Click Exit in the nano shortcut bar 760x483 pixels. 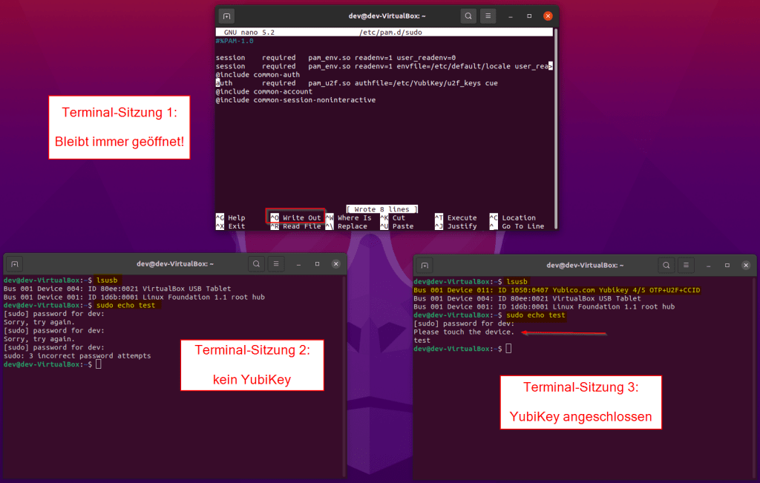[230, 226]
